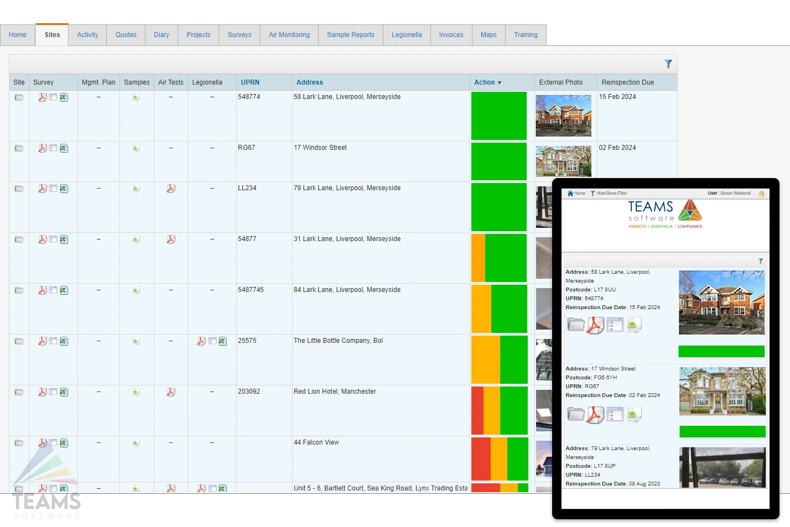
Task: Expand the tablet list filter funnel
Action: point(760,261)
